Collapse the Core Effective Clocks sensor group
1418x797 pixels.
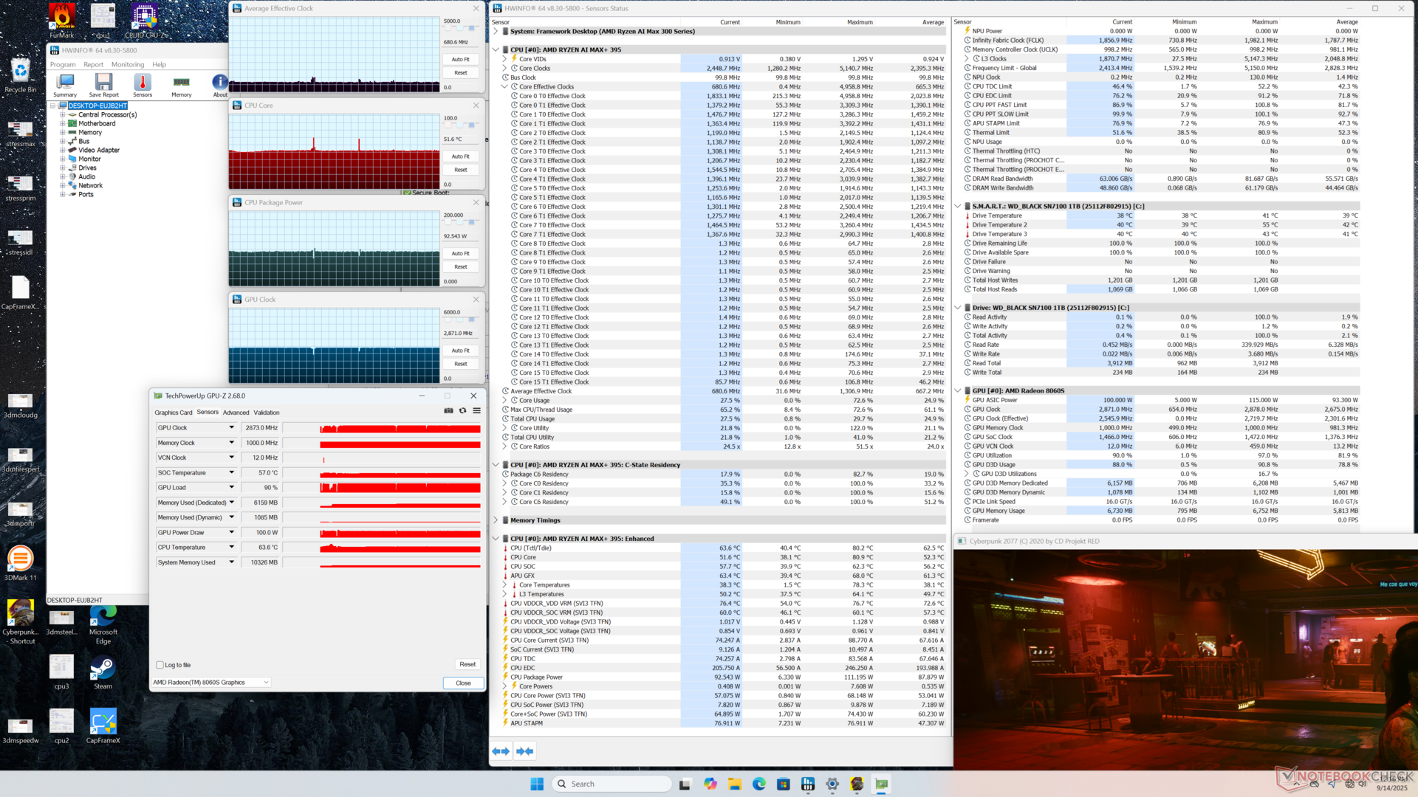pyautogui.click(x=504, y=87)
